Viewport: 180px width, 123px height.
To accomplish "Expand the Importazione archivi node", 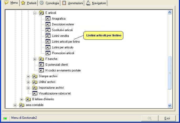I will [28, 88].
